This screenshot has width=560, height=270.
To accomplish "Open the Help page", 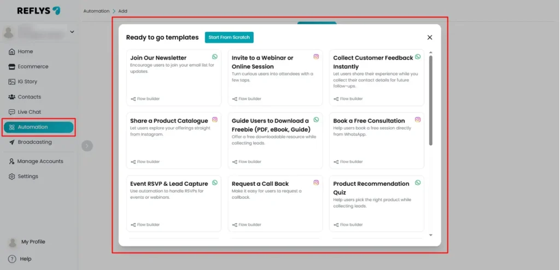I will click(x=25, y=259).
